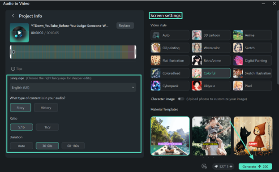Choose RetroAnime style
This screenshot has height=172, width=279.
[x=211, y=60]
